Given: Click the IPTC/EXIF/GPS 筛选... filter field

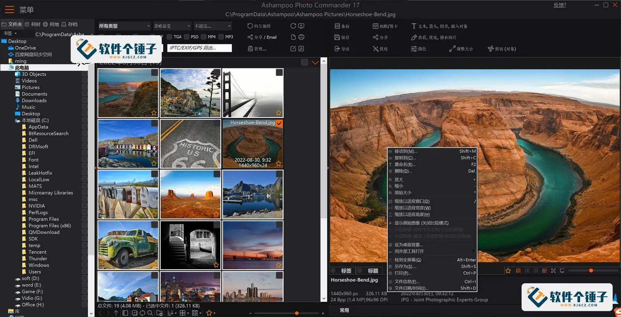Looking at the screenshot, I should pyautogui.click(x=199, y=48).
